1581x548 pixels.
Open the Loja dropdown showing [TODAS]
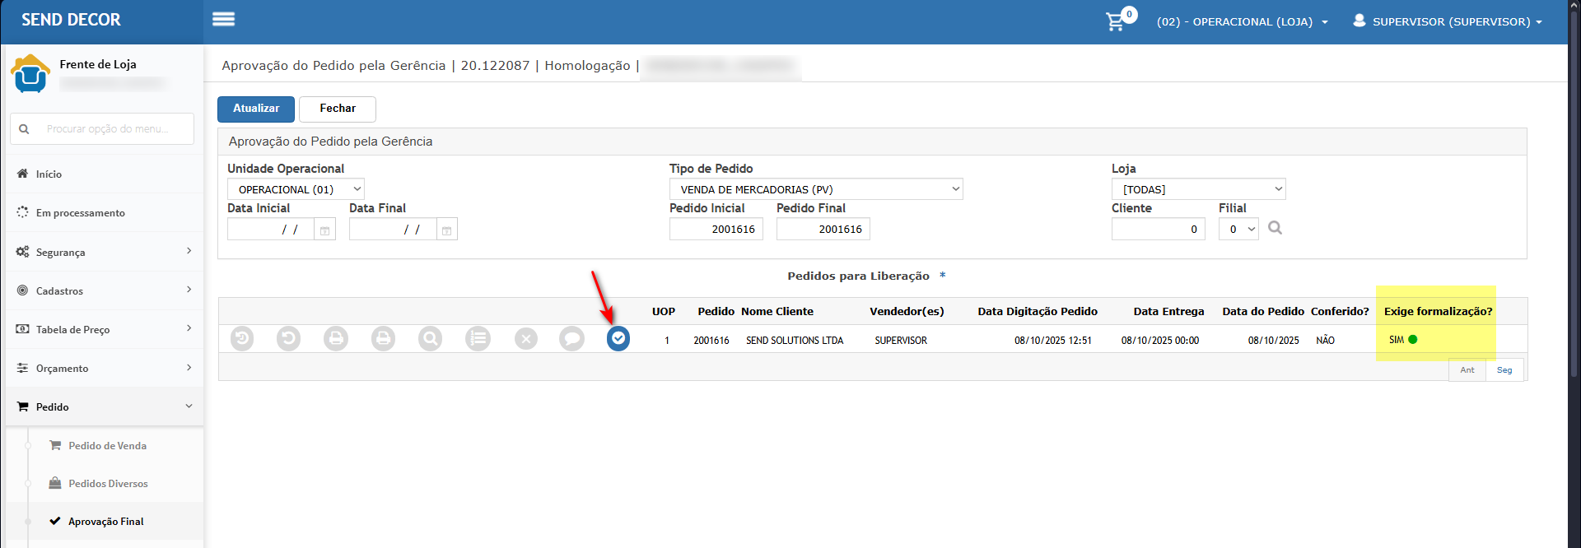[x=1198, y=189]
